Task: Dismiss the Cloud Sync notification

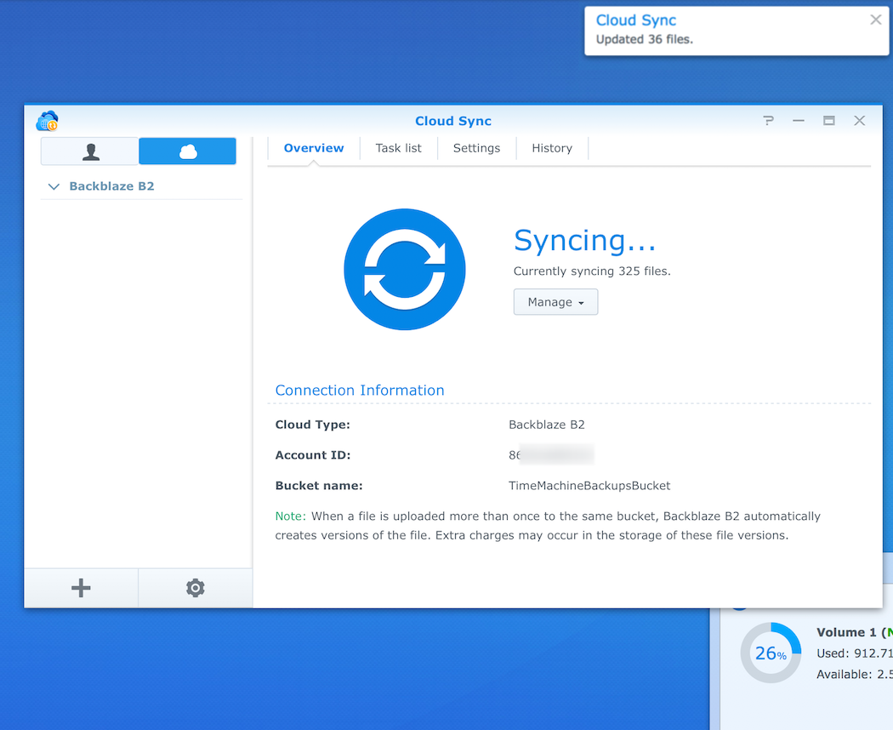Action: pos(876,20)
